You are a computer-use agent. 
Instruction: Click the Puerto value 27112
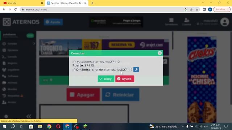point(89,65)
